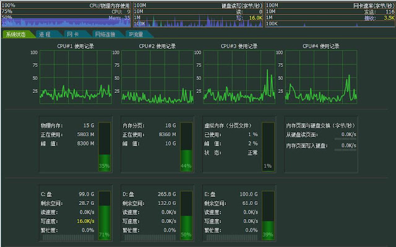
Task: Click the 内存分页 18 G value
Action: tap(171, 126)
